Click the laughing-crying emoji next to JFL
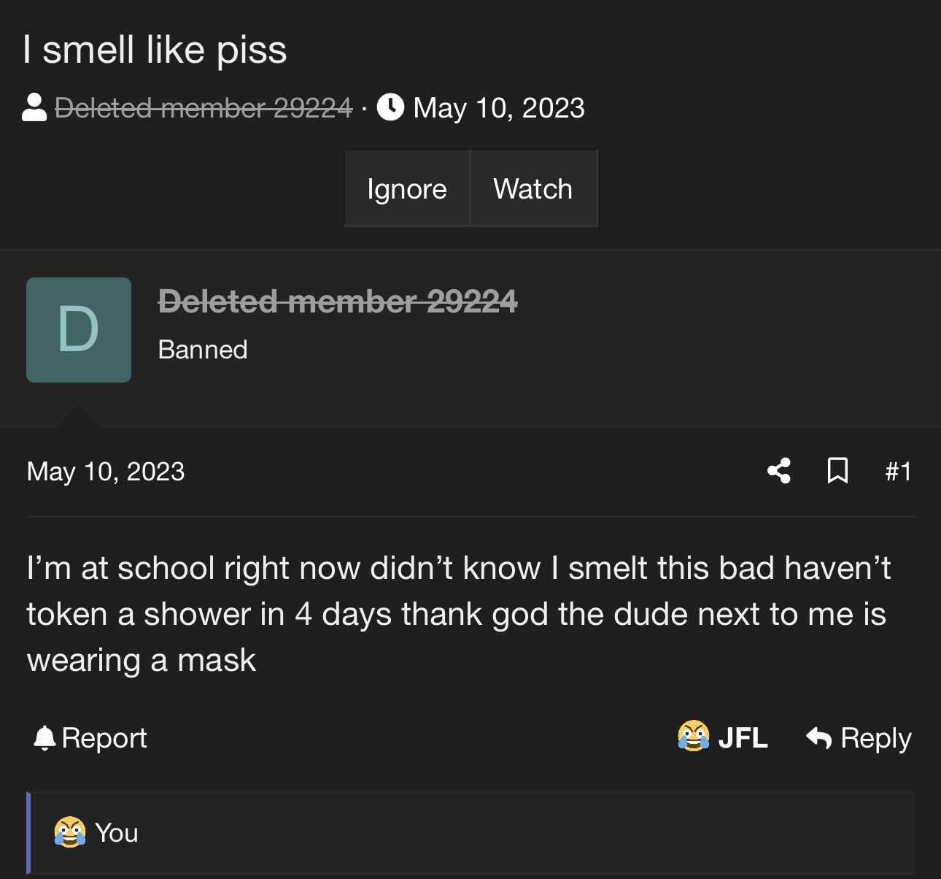 [x=693, y=736]
